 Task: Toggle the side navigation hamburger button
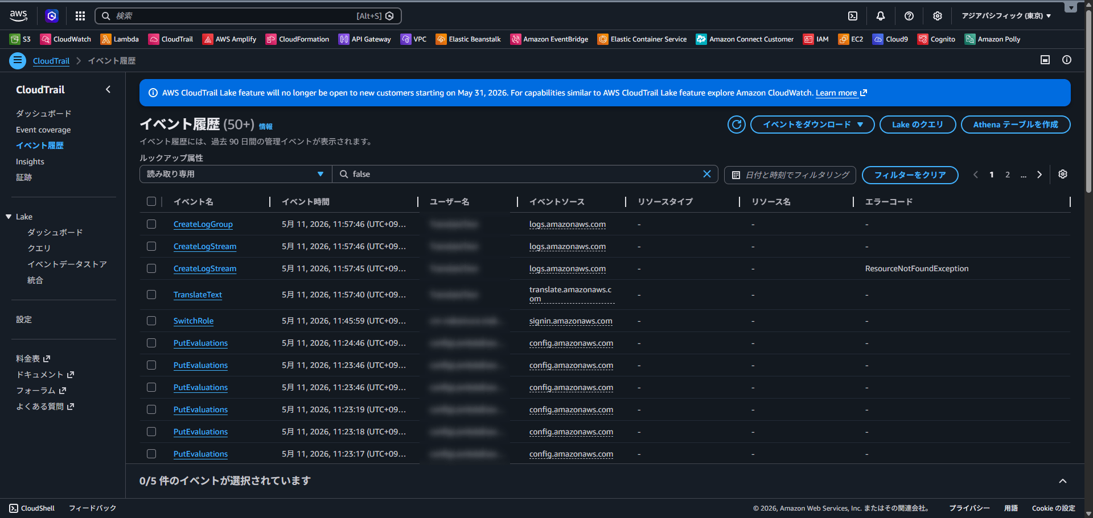coord(18,60)
